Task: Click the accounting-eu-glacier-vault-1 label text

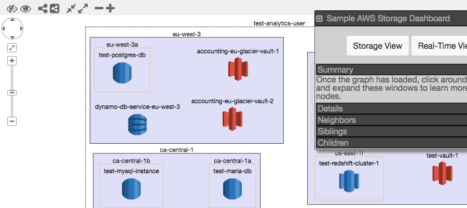Action: tap(238, 51)
